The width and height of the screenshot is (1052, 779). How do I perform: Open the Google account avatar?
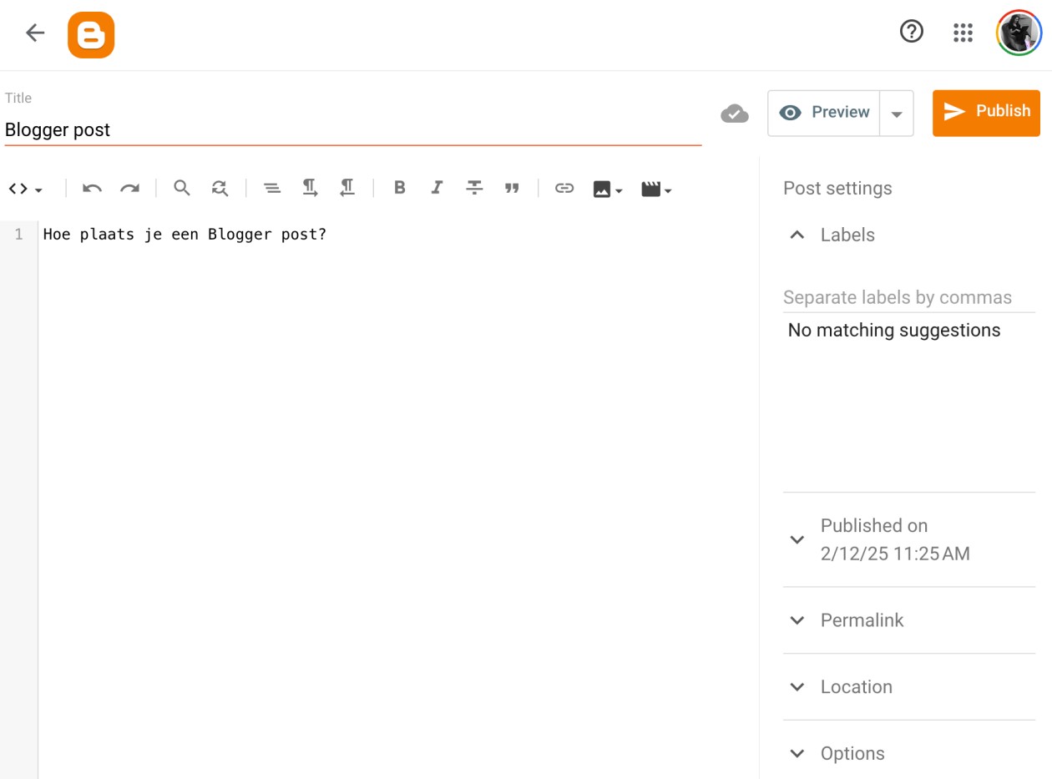1019,33
